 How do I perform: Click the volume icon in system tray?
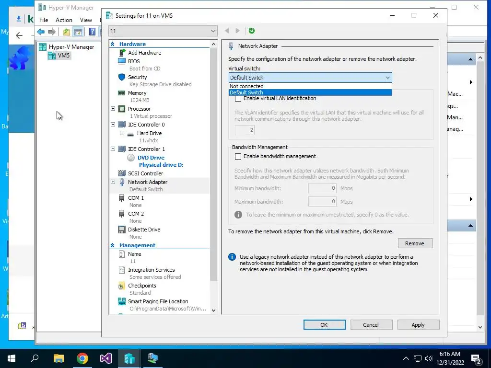coord(429,358)
